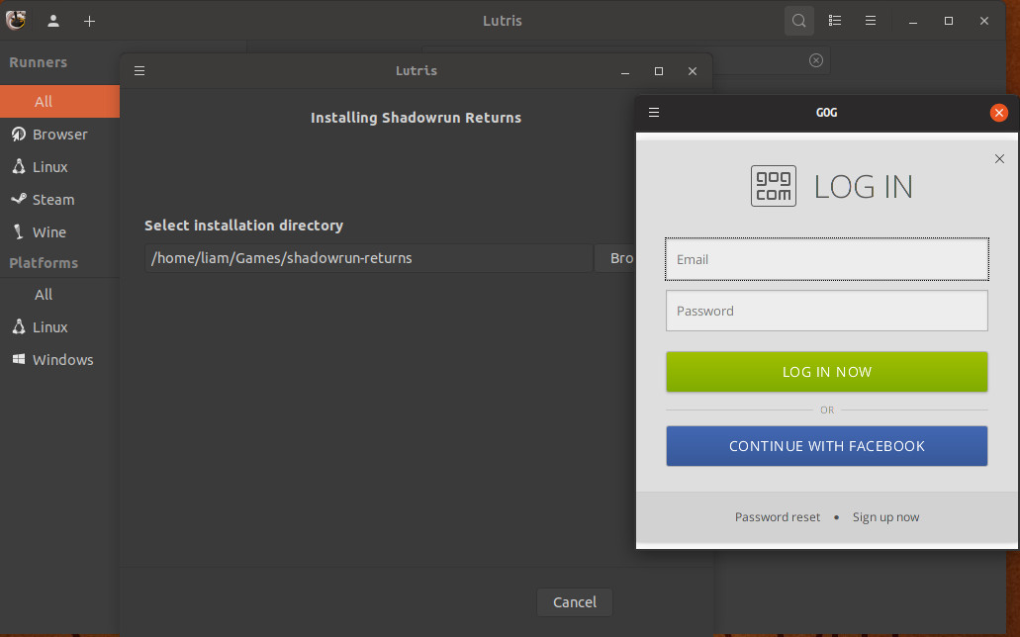Cancel the Shadowrun Returns installation

tap(575, 602)
